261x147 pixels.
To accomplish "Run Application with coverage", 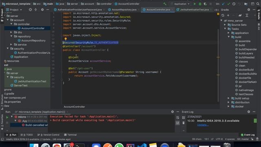I will click(205, 4).
